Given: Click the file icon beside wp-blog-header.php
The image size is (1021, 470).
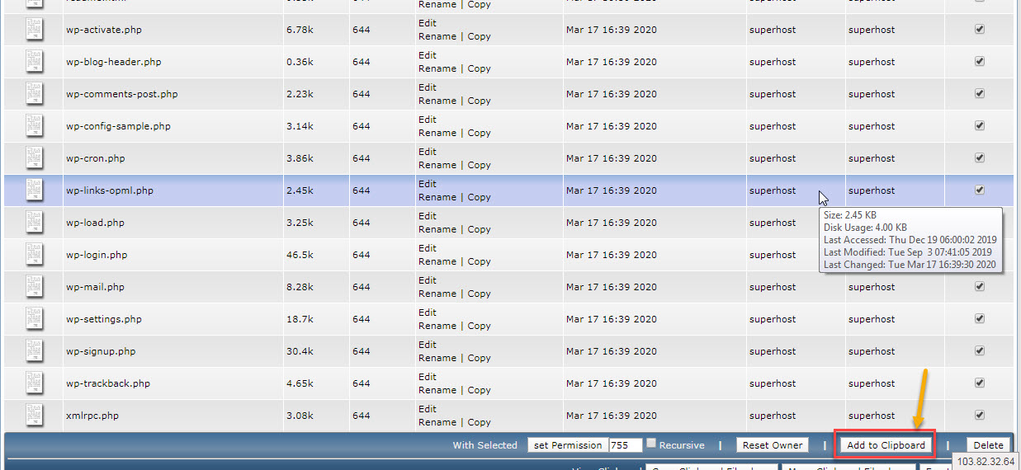Looking at the screenshot, I should (35, 62).
